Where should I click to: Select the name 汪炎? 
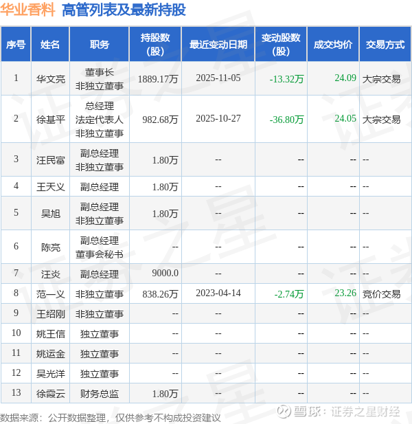tap(51, 274)
